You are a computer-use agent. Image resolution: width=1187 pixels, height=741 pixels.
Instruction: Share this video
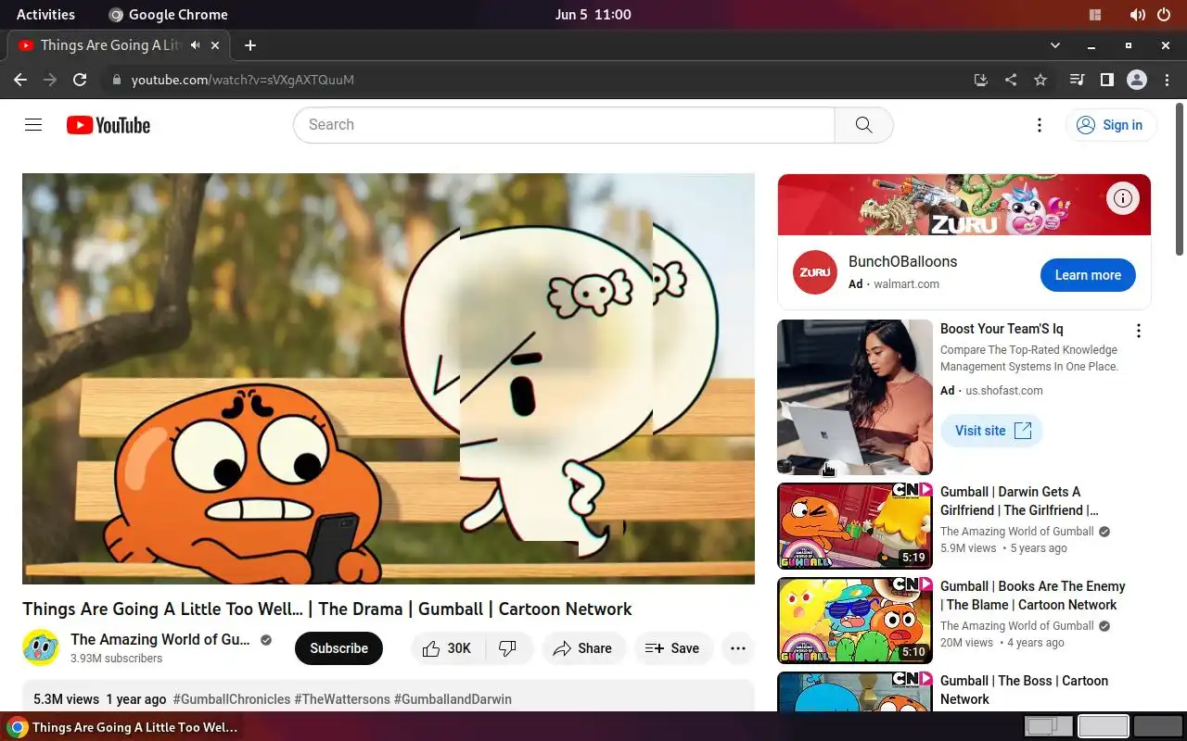(x=582, y=648)
